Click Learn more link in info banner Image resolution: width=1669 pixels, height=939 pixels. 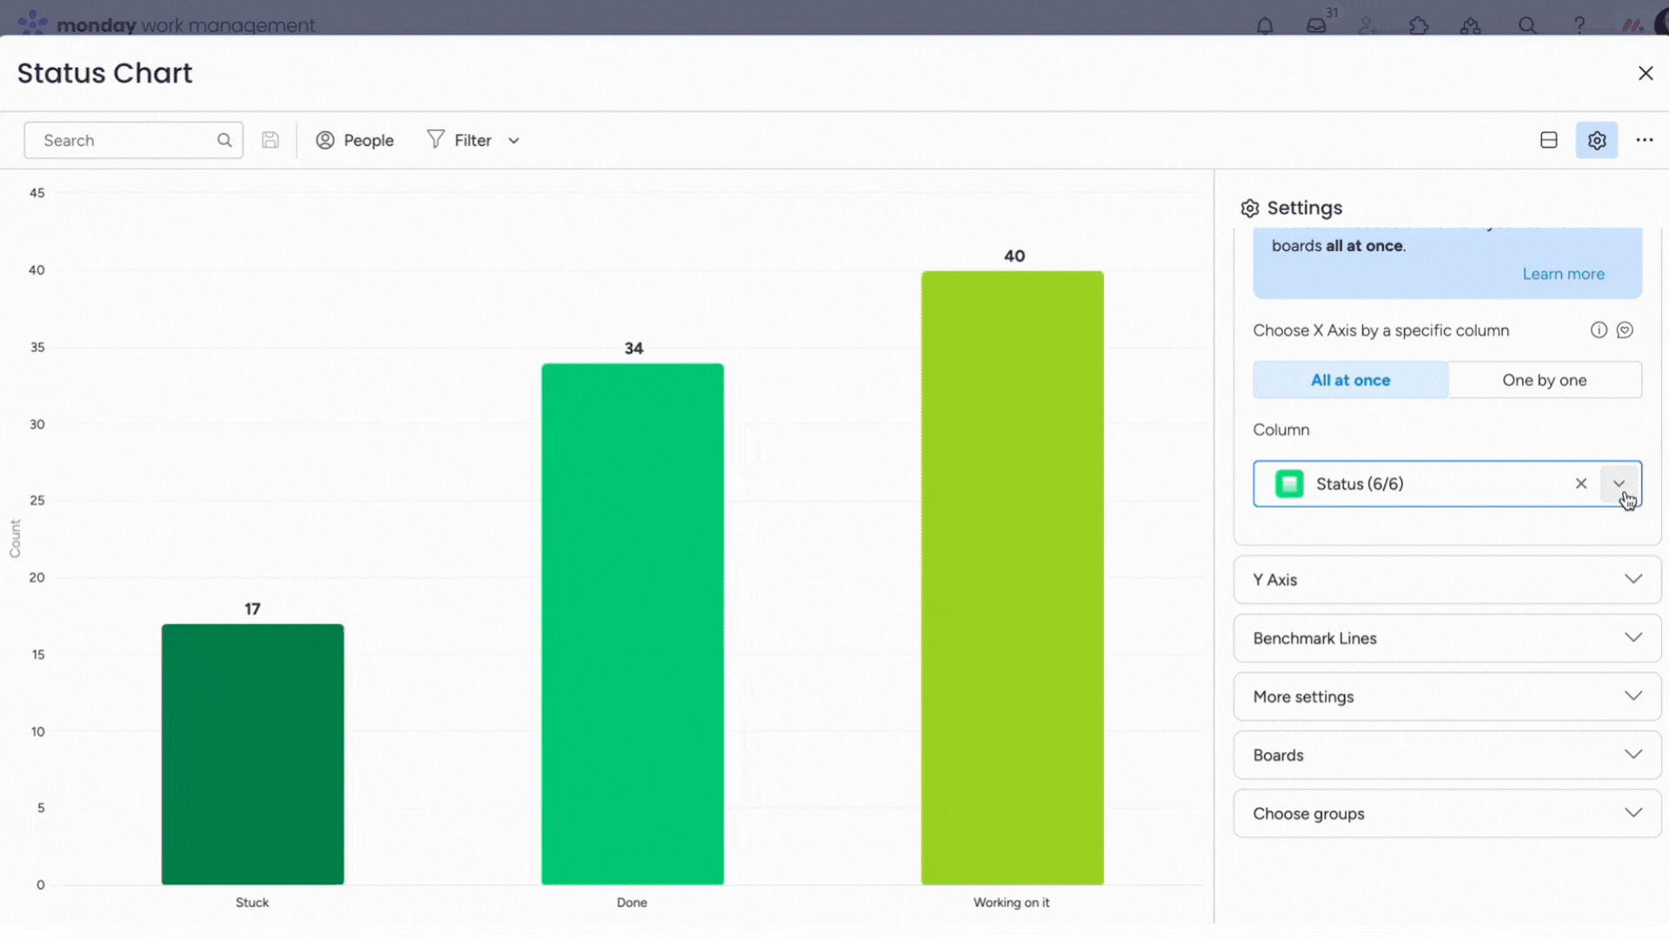point(1562,273)
